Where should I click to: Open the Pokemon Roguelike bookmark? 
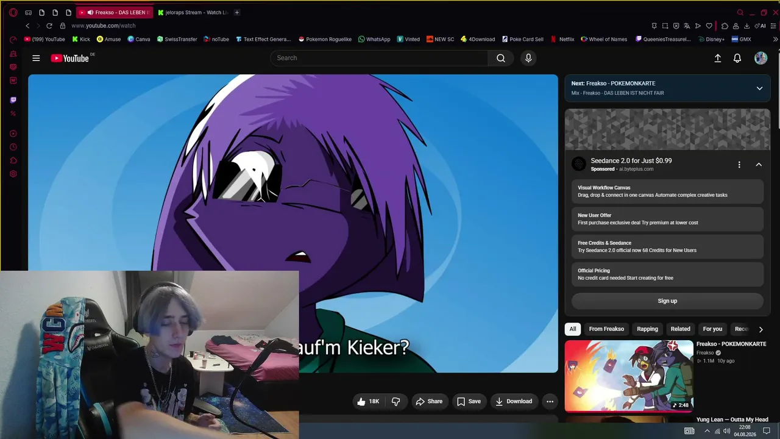pos(325,39)
